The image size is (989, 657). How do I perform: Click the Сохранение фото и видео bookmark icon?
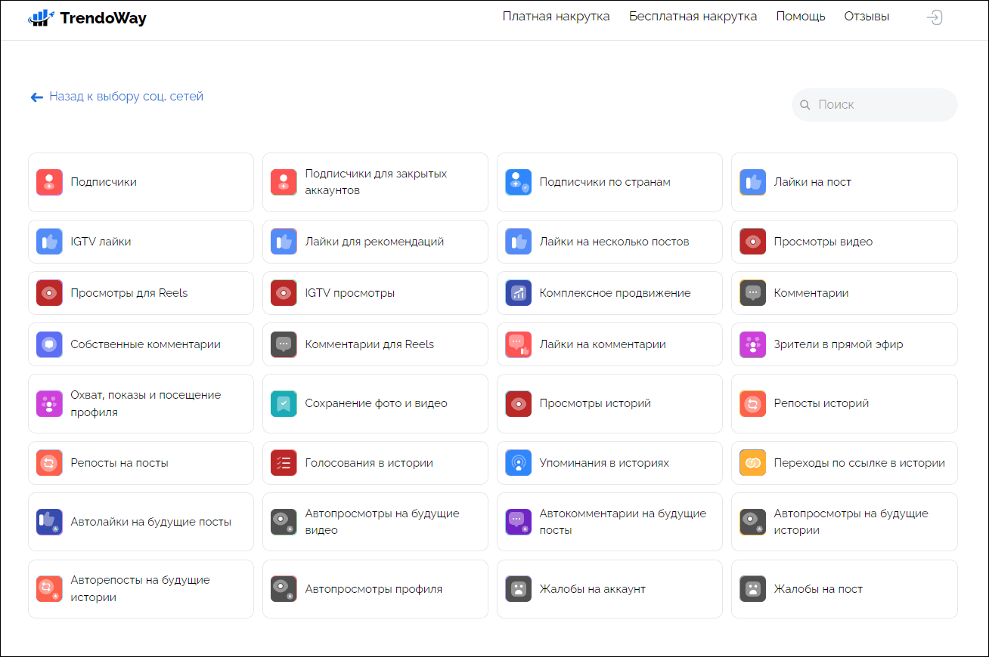(x=284, y=404)
